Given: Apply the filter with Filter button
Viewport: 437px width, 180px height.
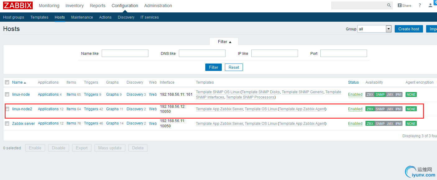Looking at the screenshot, I should [x=213, y=67].
